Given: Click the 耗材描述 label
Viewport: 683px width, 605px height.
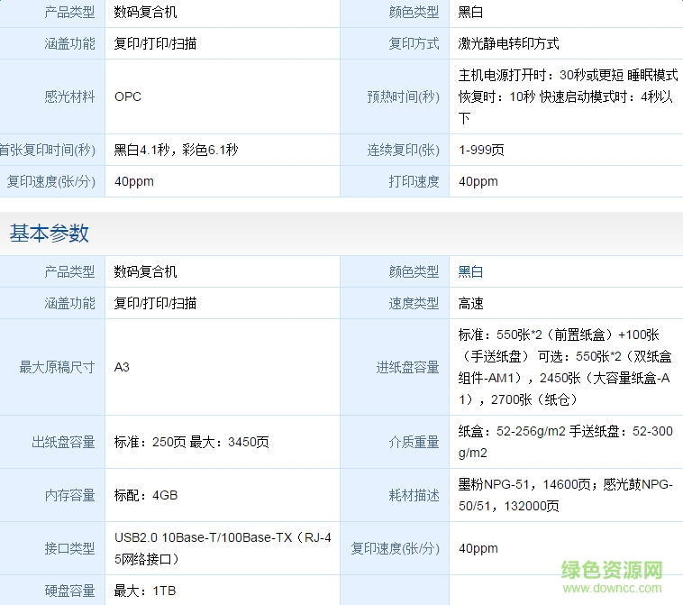Looking at the screenshot, I should pyautogui.click(x=414, y=495).
